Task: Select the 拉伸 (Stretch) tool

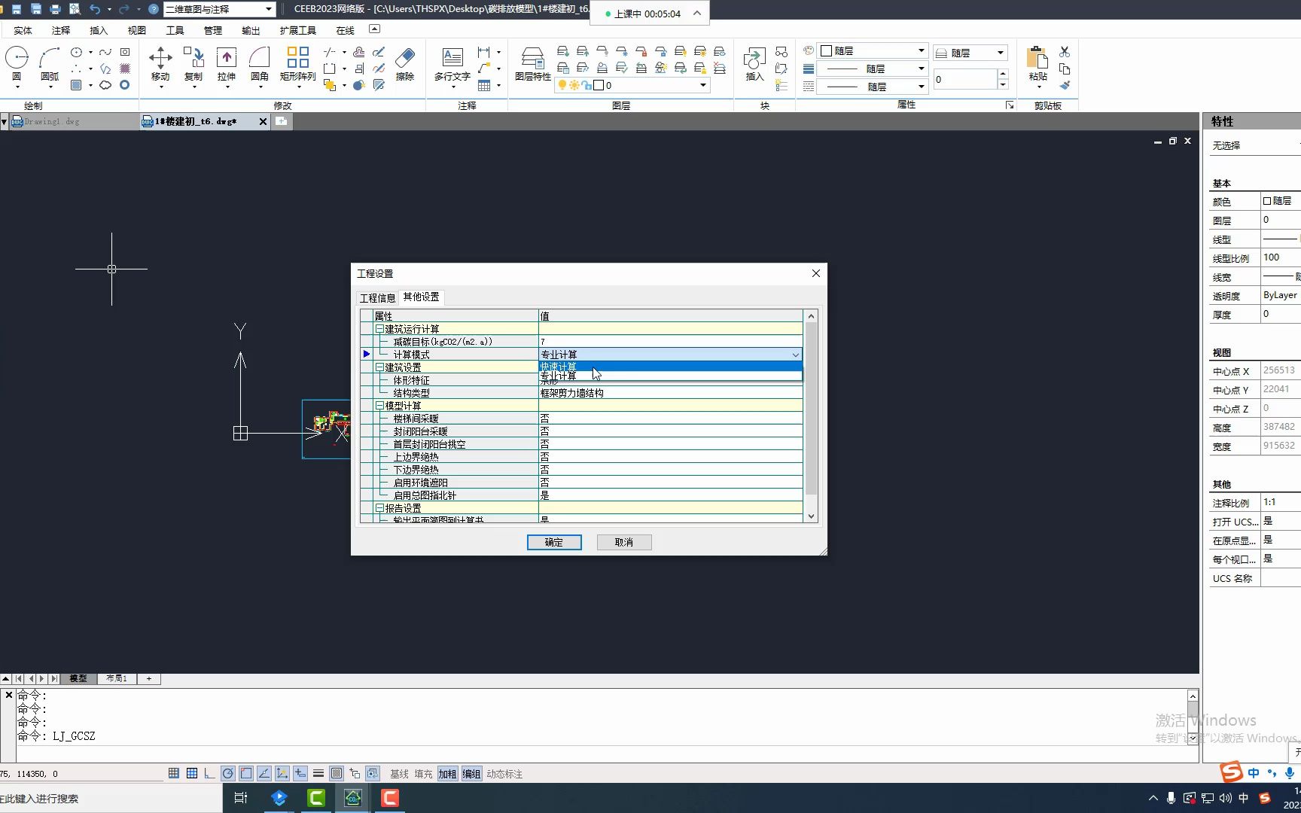Action: coord(227,64)
